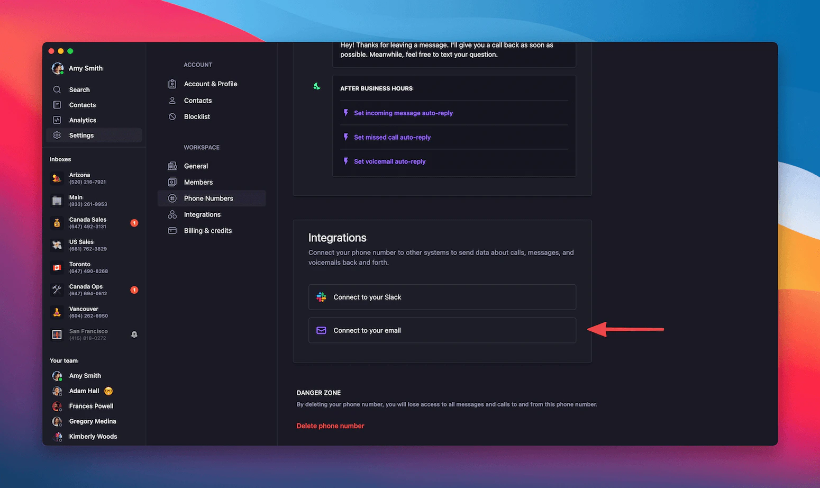Open Contacts using its sidebar icon
820x488 pixels.
pos(57,105)
